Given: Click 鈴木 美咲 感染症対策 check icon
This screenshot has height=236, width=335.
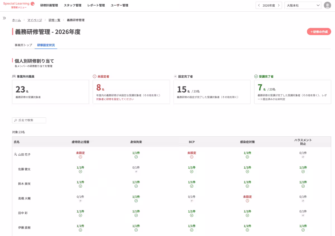Looking at the screenshot, I should click(247, 186).
